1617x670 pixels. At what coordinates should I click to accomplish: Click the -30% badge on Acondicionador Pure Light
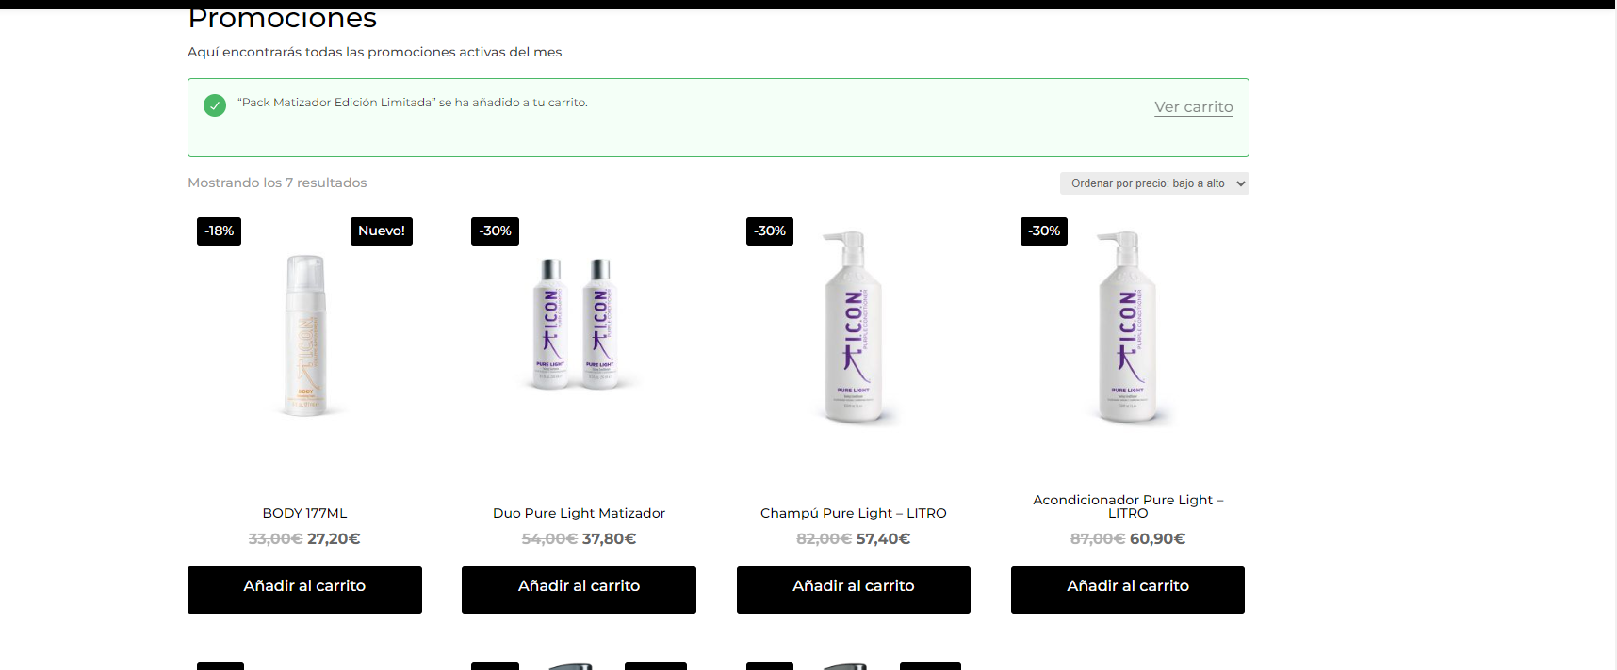point(1044,231)
